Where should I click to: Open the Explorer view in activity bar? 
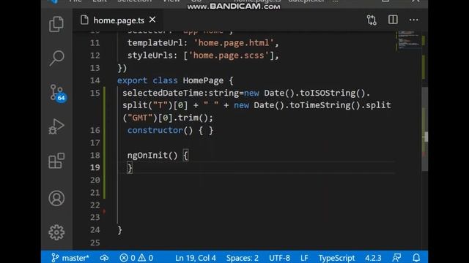tap(56, 24)
